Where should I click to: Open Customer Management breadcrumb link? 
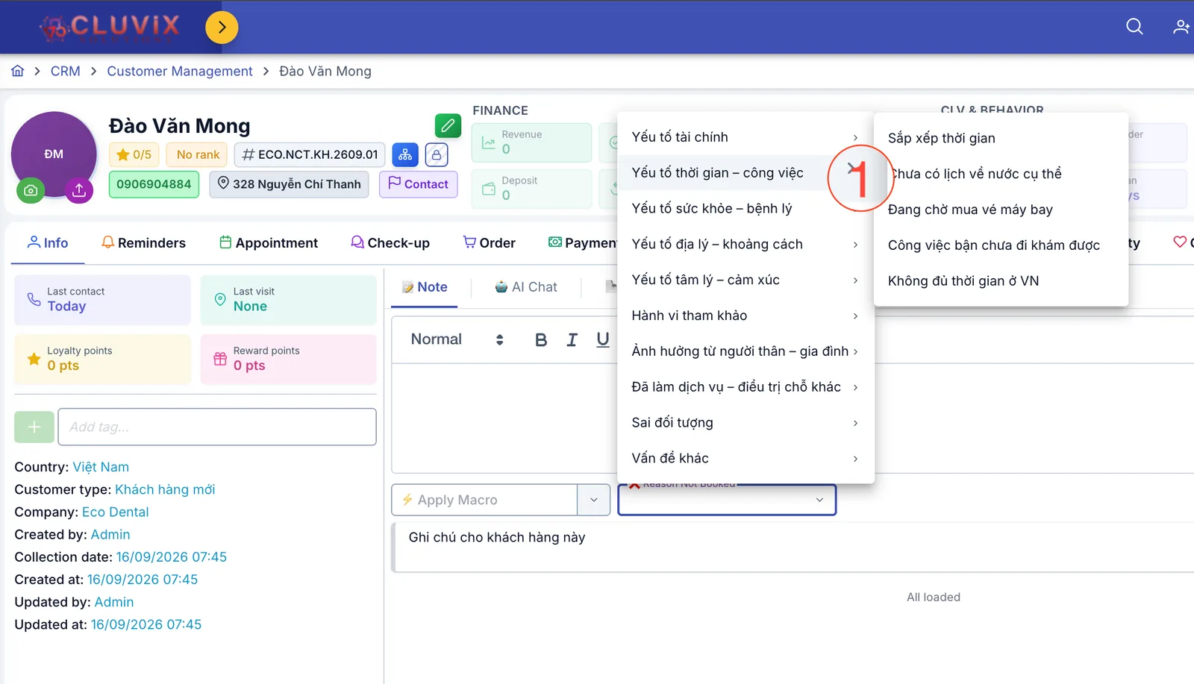[180, 71]
